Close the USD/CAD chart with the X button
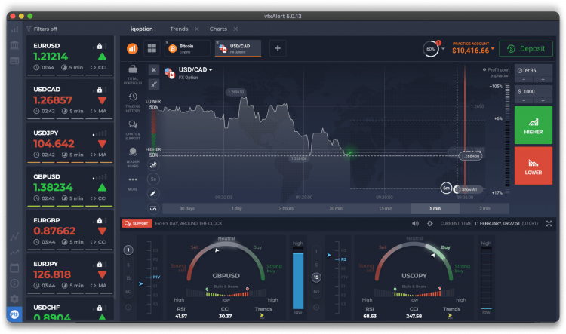Screen dimensions: 566x334 154,70
